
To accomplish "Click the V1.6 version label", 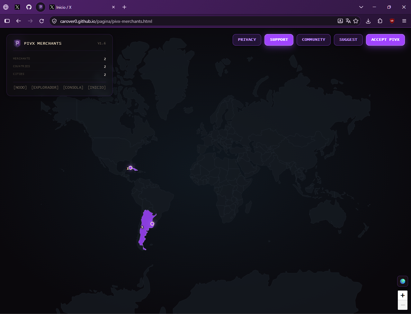I will click(102, 43).
